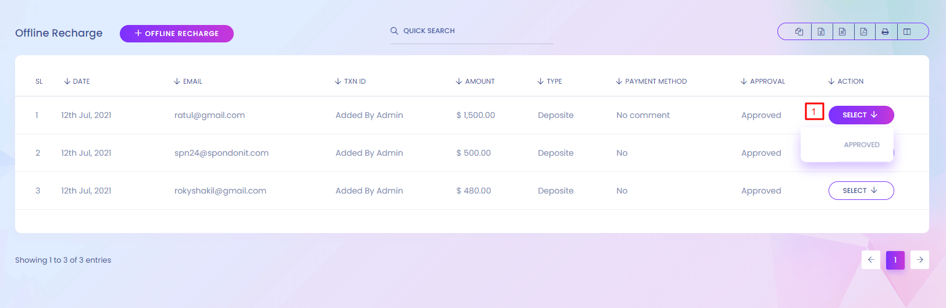Export table as PDF
This screenshot has height=308, width=946.
point(864,32)
